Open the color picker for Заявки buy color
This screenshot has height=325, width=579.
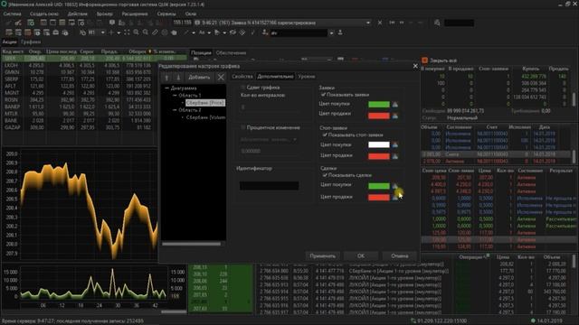[x=395, y=105]
